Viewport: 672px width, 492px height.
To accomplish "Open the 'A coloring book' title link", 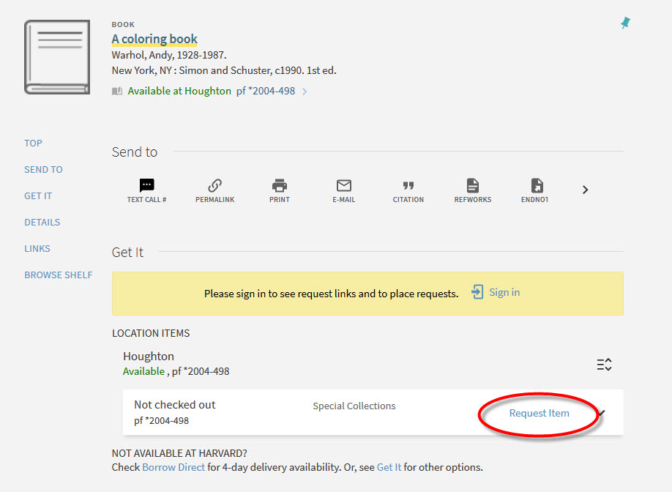I will (154, 39).
